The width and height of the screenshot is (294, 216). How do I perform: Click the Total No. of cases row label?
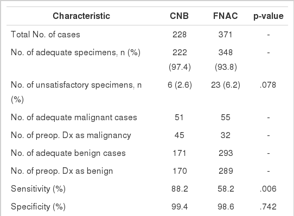[46, 35]
